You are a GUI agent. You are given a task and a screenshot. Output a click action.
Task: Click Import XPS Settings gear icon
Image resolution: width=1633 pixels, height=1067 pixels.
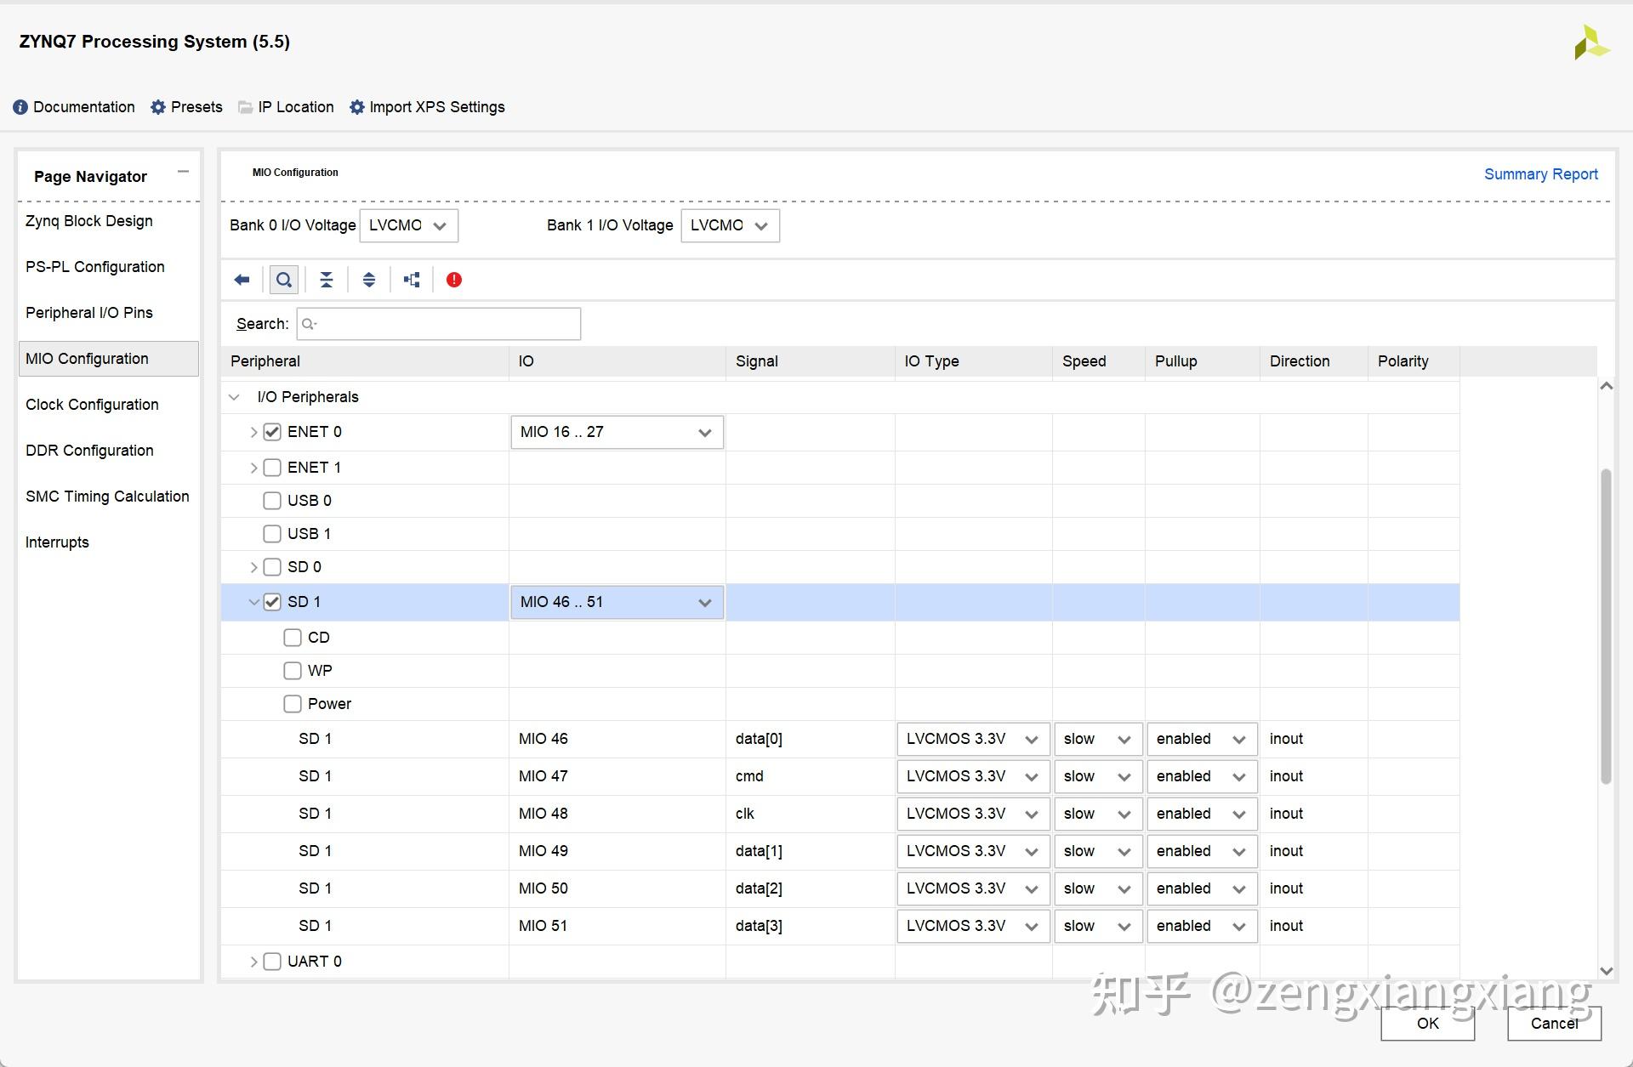pyautogui.click(x=357, y=107)
